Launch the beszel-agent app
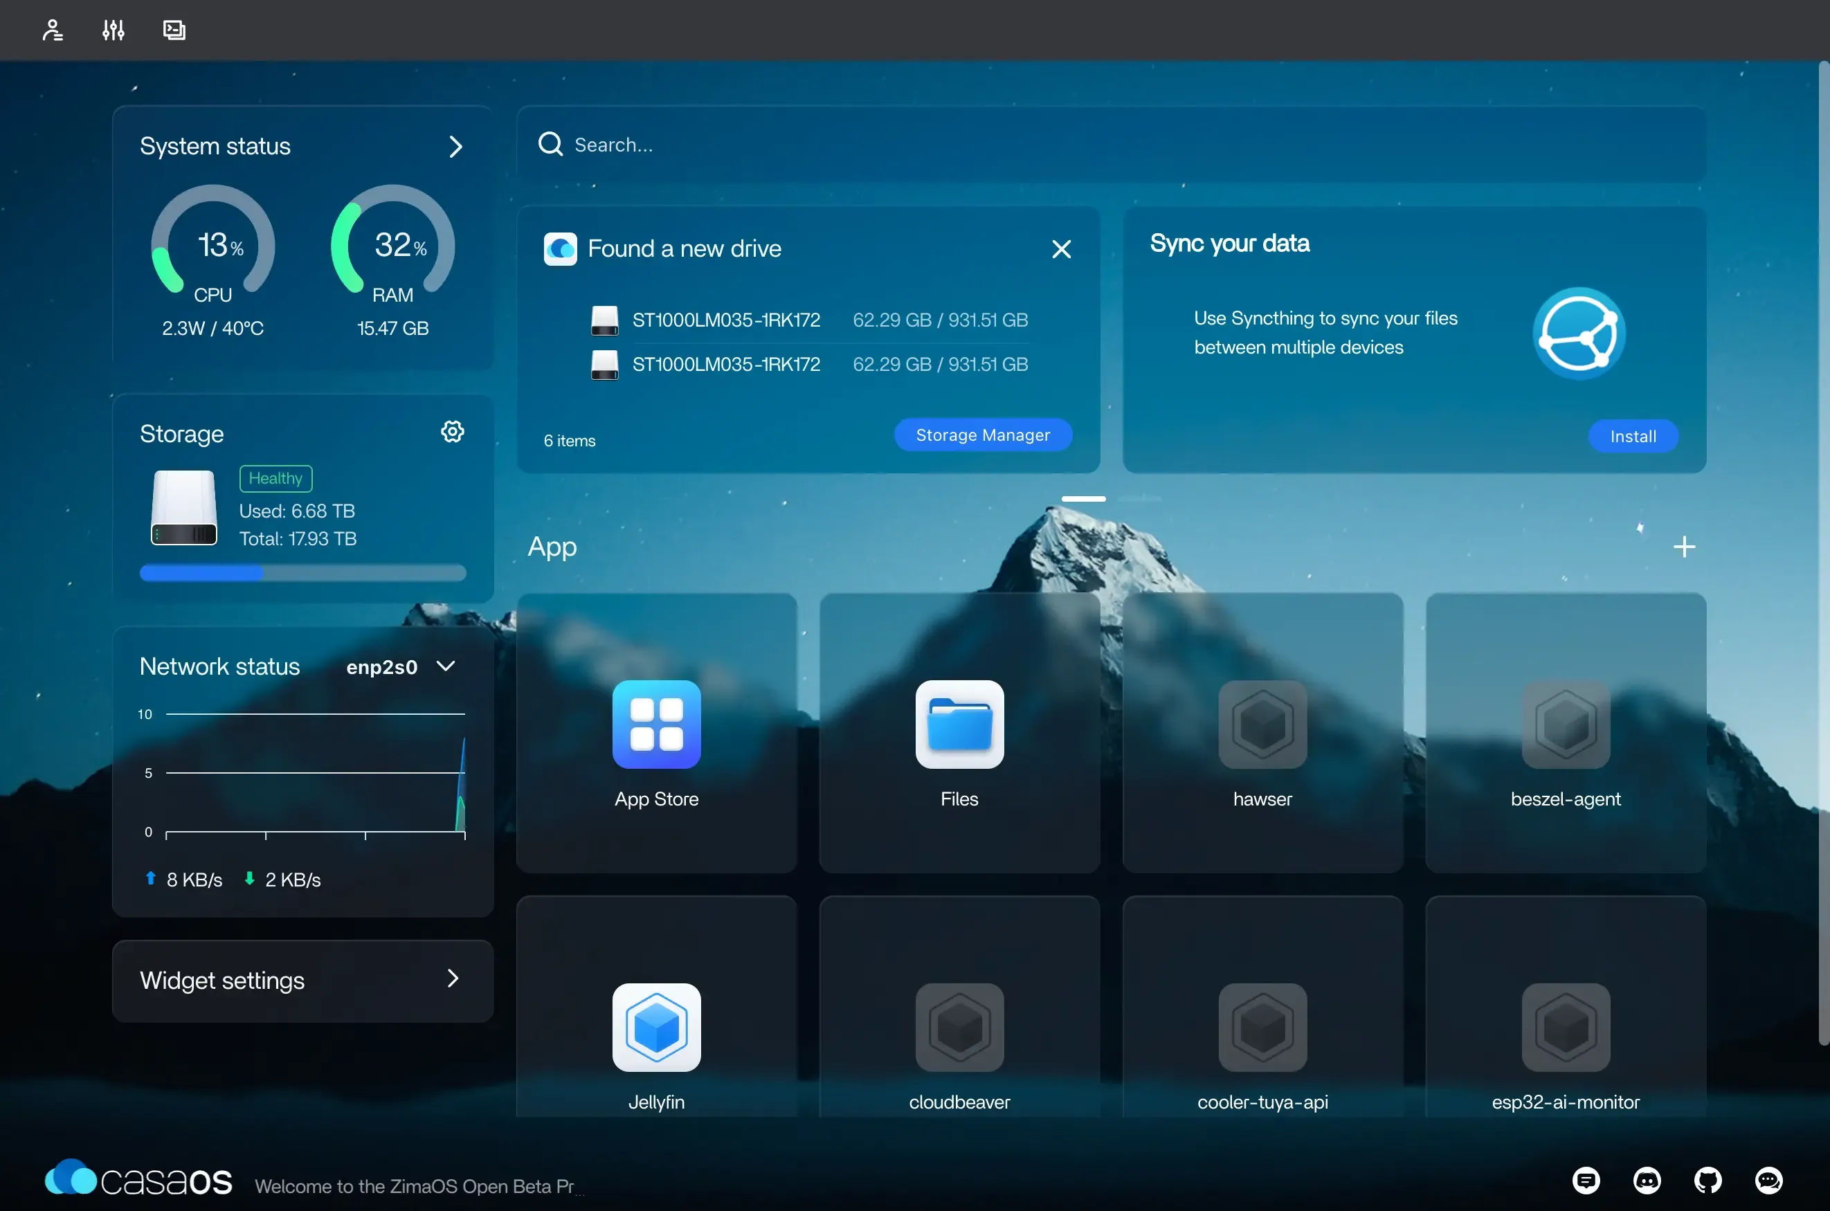1830x1211 pixels. (1566, 725)
